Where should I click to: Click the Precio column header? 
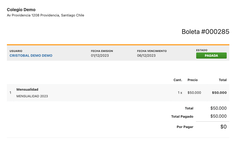(x=192, y=80)
